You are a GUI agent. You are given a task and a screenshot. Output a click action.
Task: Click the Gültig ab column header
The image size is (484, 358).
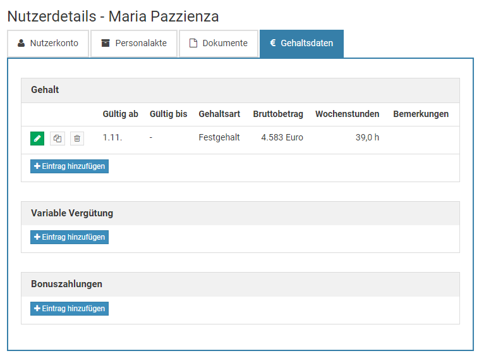120,114
